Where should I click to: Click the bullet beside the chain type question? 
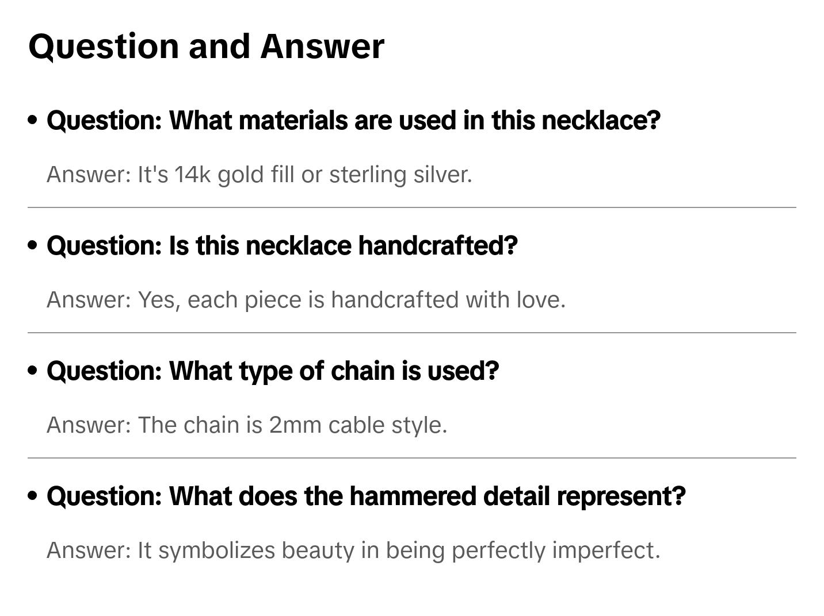(33, 371)
